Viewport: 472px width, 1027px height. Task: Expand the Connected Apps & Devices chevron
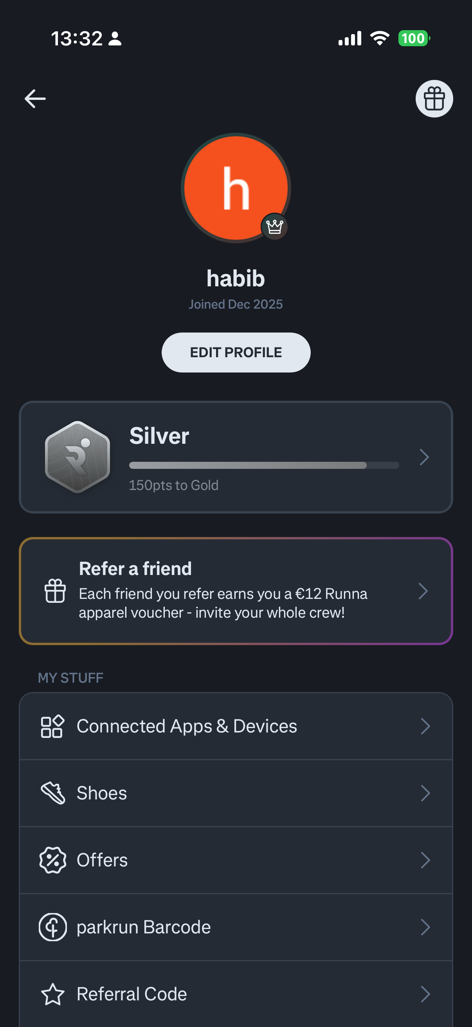[425, 726]
